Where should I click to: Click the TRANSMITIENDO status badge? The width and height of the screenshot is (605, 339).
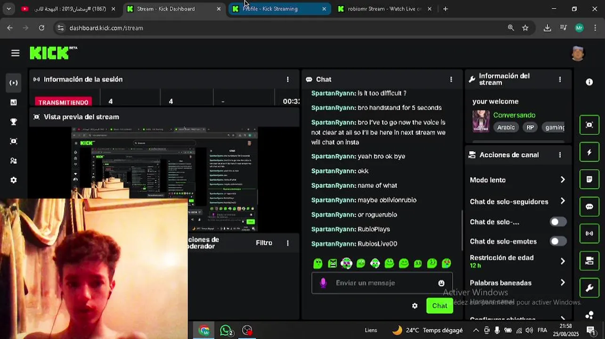pyautogui.click(x=63, y=102)
